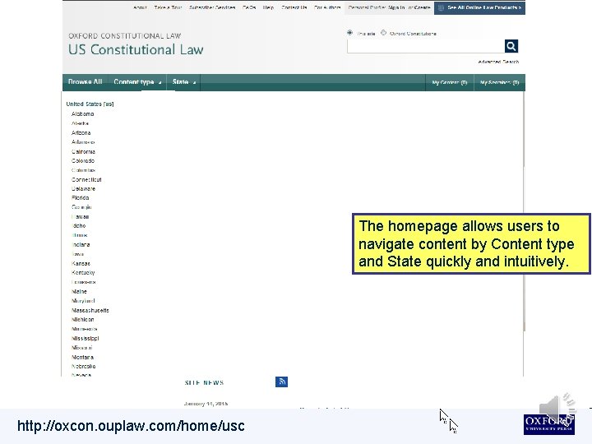This screenshot has height=444, width=592.
Task: Select Maine from the state list
Action: 79,291
